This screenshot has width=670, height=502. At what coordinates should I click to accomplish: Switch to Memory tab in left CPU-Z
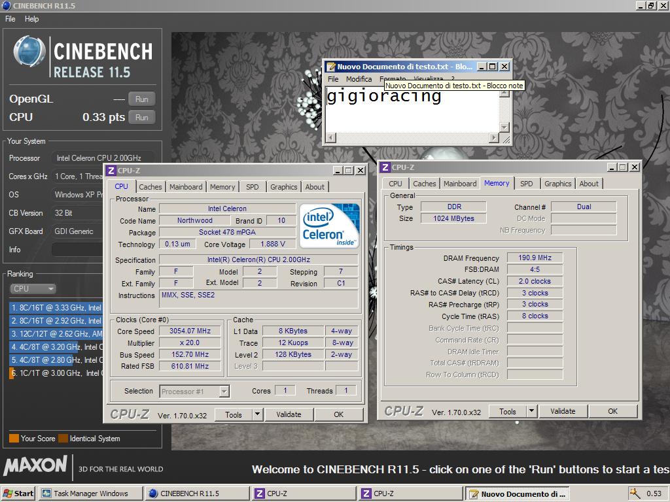pyautogui.click(x=222, y=187)
